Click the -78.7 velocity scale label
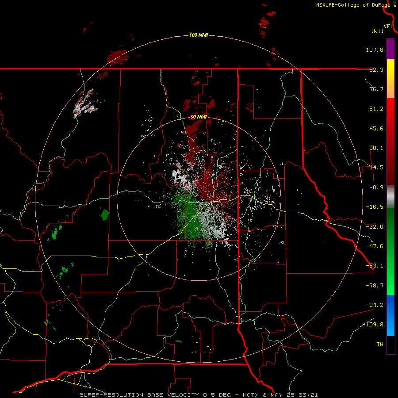The image size is (398, 398). pos(375,286)
